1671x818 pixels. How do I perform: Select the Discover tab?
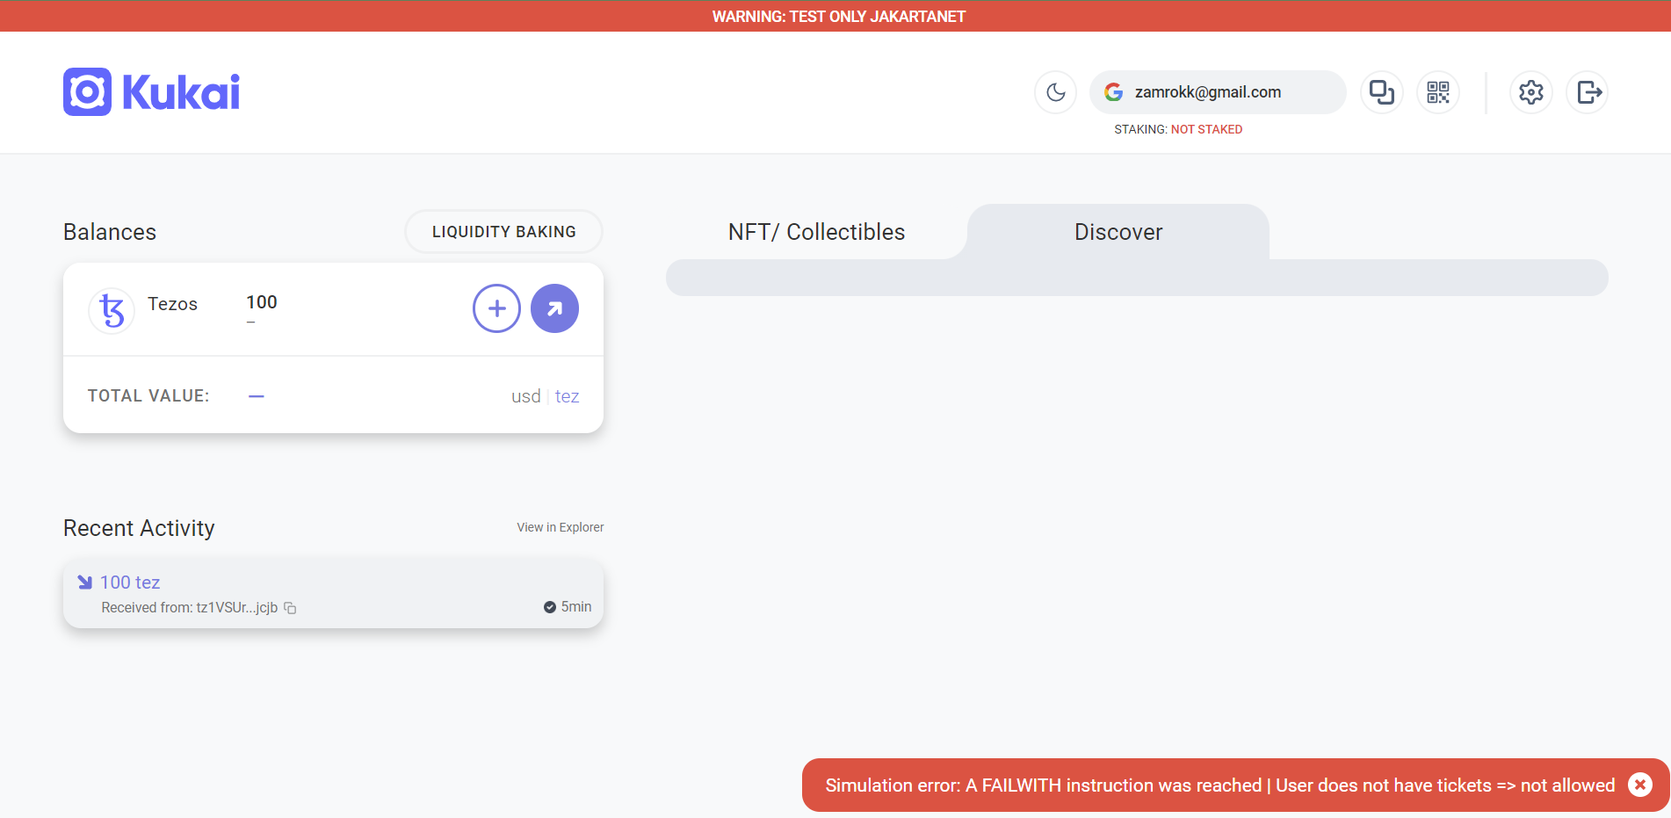coord(1118,232)
